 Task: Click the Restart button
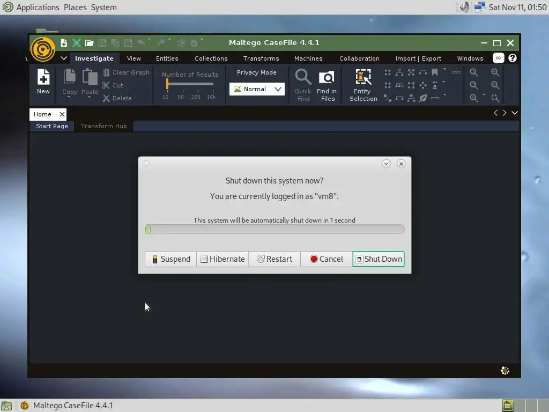tap(274, 259)
